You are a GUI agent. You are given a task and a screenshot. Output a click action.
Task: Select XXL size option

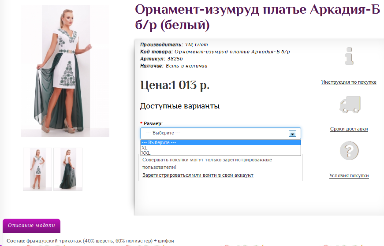click(220, 153)
